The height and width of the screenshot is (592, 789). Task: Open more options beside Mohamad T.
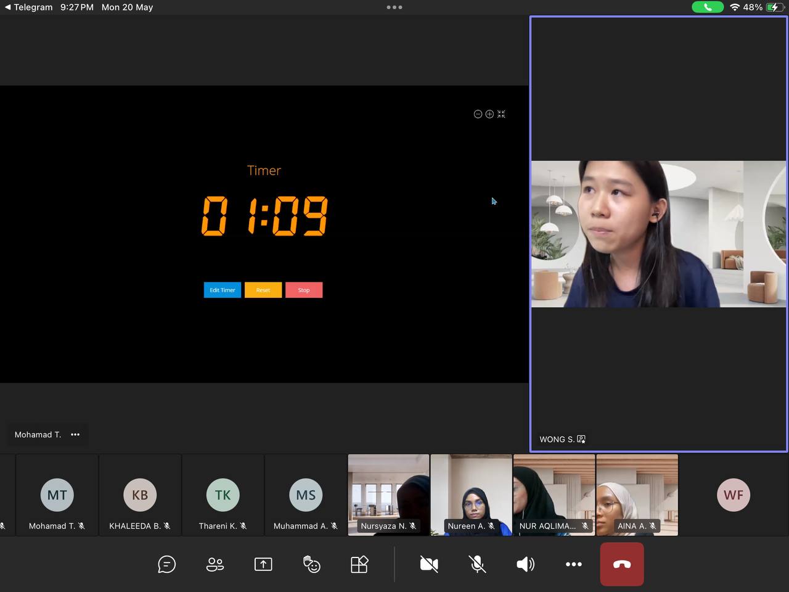75,435
